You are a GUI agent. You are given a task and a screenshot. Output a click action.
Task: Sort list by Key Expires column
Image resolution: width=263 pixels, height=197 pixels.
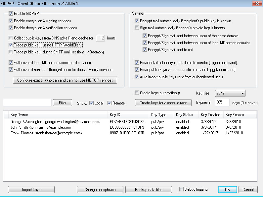coord(235,115)
